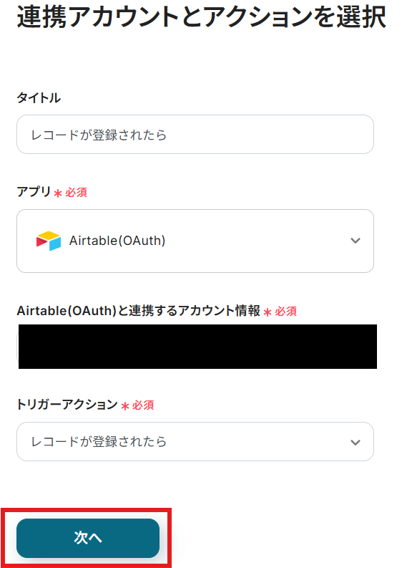Expand the トリガーアクション dropdown chevron

[x=355, y=443]
